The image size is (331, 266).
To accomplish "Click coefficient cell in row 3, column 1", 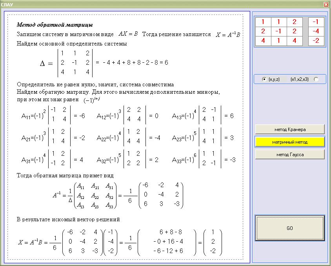I will click(263, 41).
